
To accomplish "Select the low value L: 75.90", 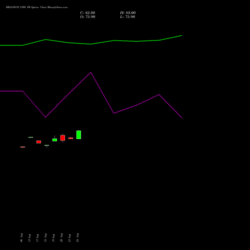I will pyautogui.click(x=127, y=17).
